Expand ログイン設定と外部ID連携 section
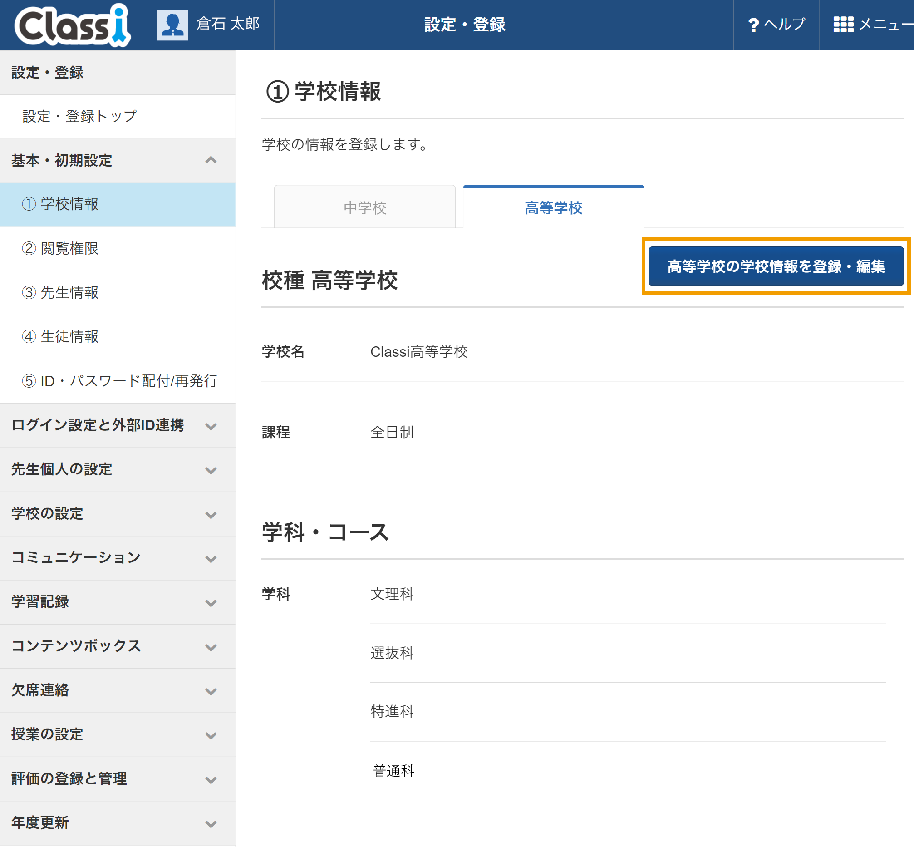914x847 pixels. point(118,425)
